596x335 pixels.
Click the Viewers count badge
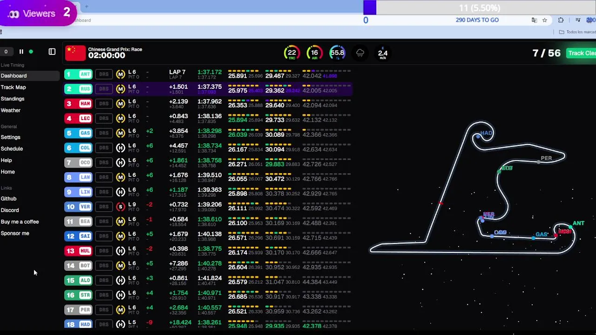(38, 13)
